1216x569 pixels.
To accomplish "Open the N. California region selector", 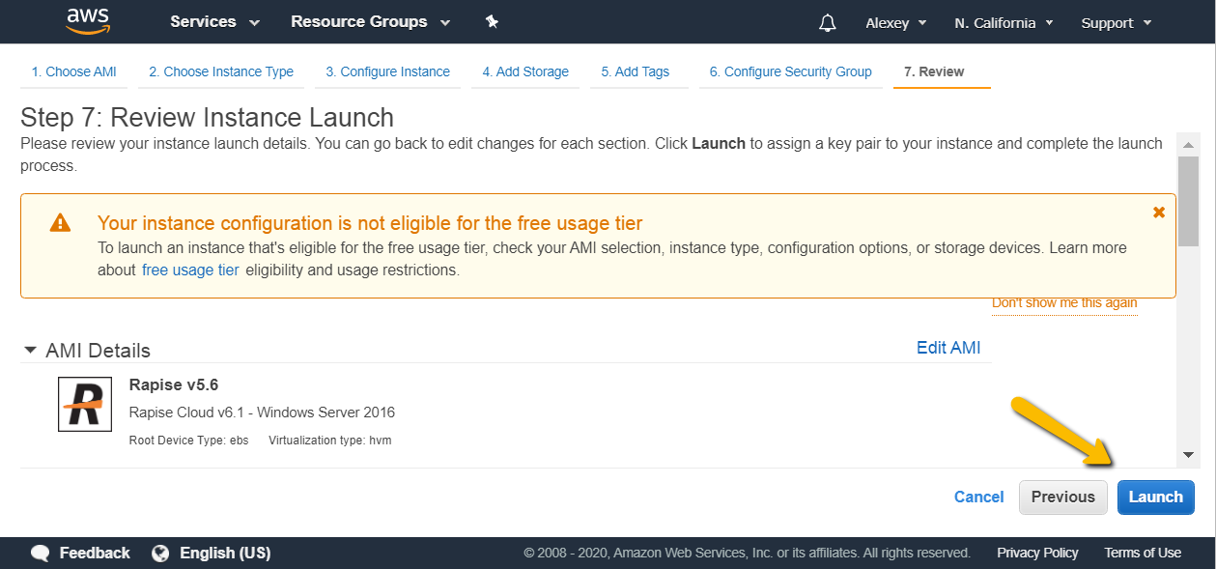I will click(1004, 23).
